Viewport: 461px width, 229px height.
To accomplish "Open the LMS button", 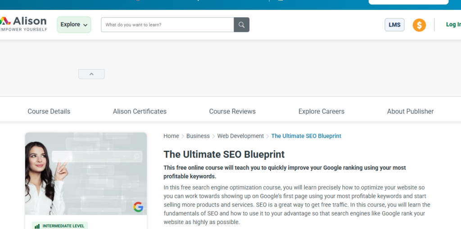I will [394, 25].
